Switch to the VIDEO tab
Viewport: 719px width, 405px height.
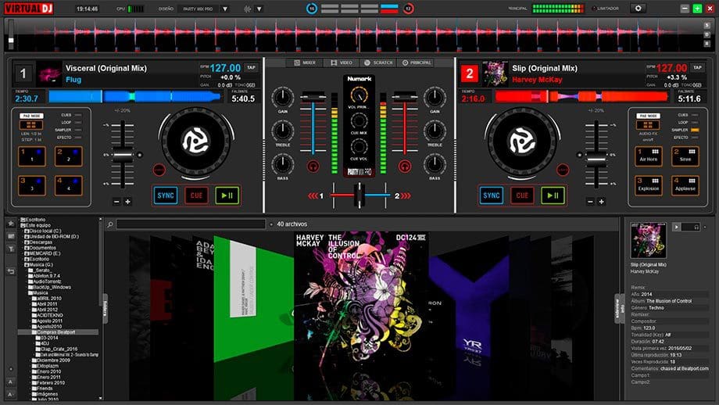pyautogui.click(x=342, y=63)
